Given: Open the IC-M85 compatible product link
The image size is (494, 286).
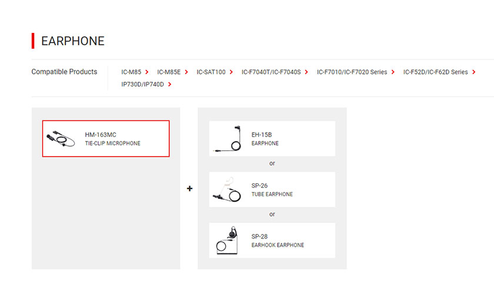Looking at the screenshot, I should [x=131, y=72].
